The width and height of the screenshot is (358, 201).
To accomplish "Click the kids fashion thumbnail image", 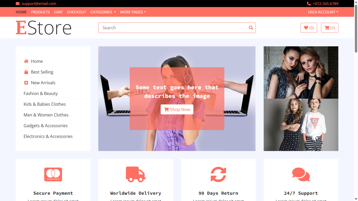I will [x=301, y=125].
